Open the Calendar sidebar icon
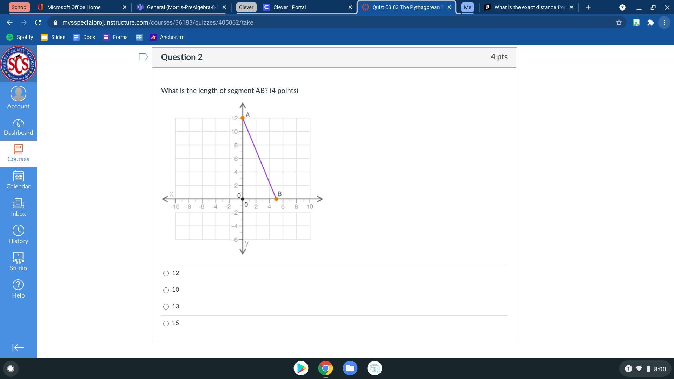Image resolution: width=674 pixels, height=379 pixels. click(18, 180)
